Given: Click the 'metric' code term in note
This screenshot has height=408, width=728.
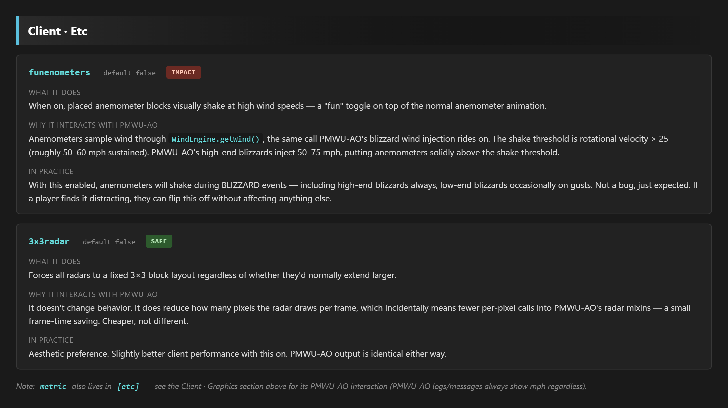Looking at the screenshot, I should 53,386.
